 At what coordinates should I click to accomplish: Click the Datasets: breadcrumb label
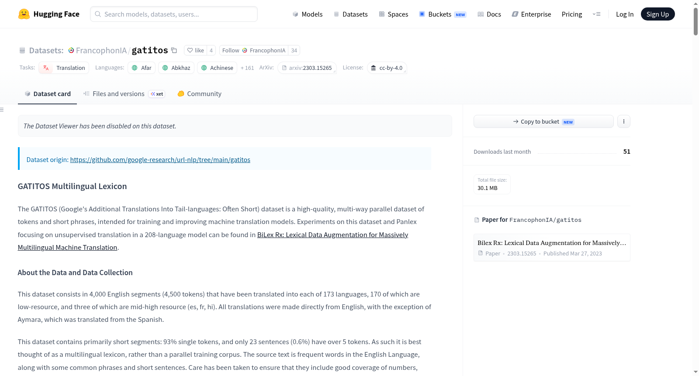pos(46,50)
